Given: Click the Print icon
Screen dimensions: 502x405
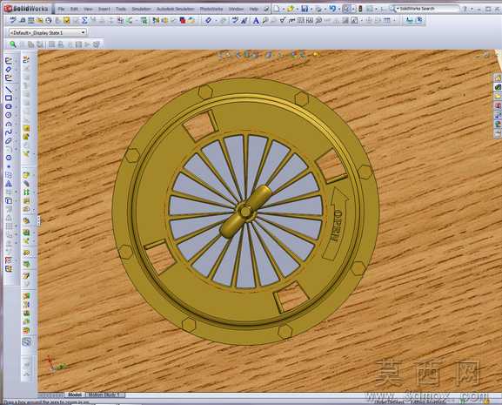Looking at the screenshot, I should 318,9.
